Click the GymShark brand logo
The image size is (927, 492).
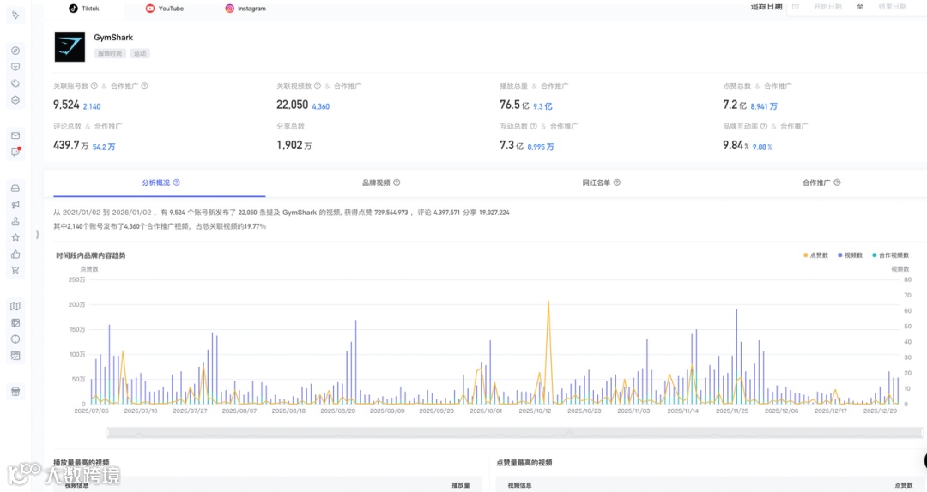pos(70,46)
